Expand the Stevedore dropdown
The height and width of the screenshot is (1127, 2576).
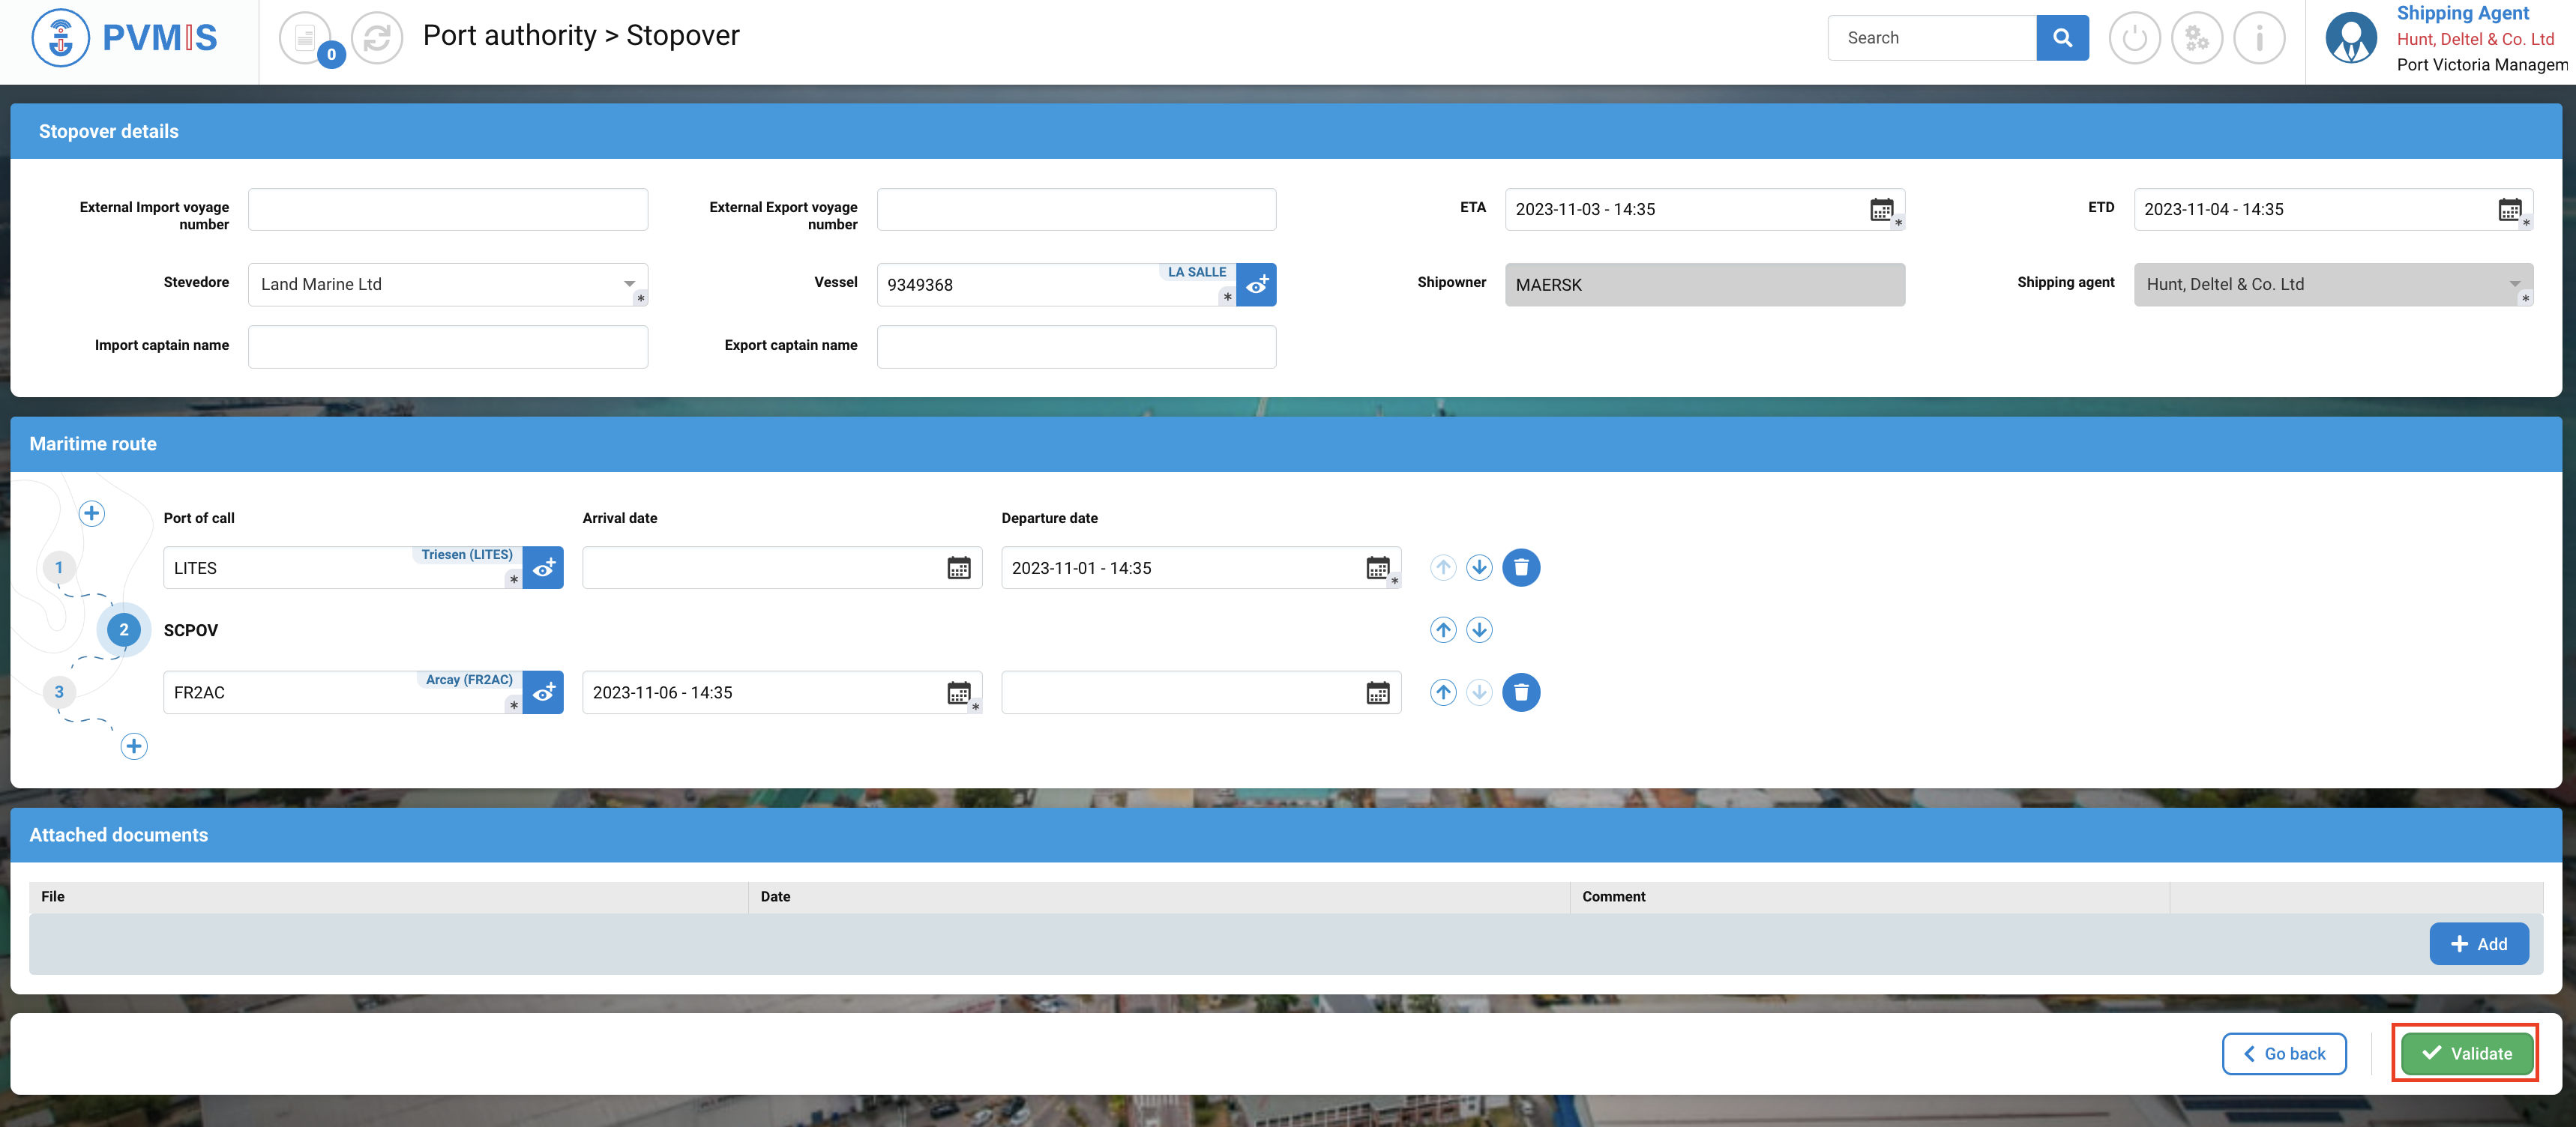[629, 284]
